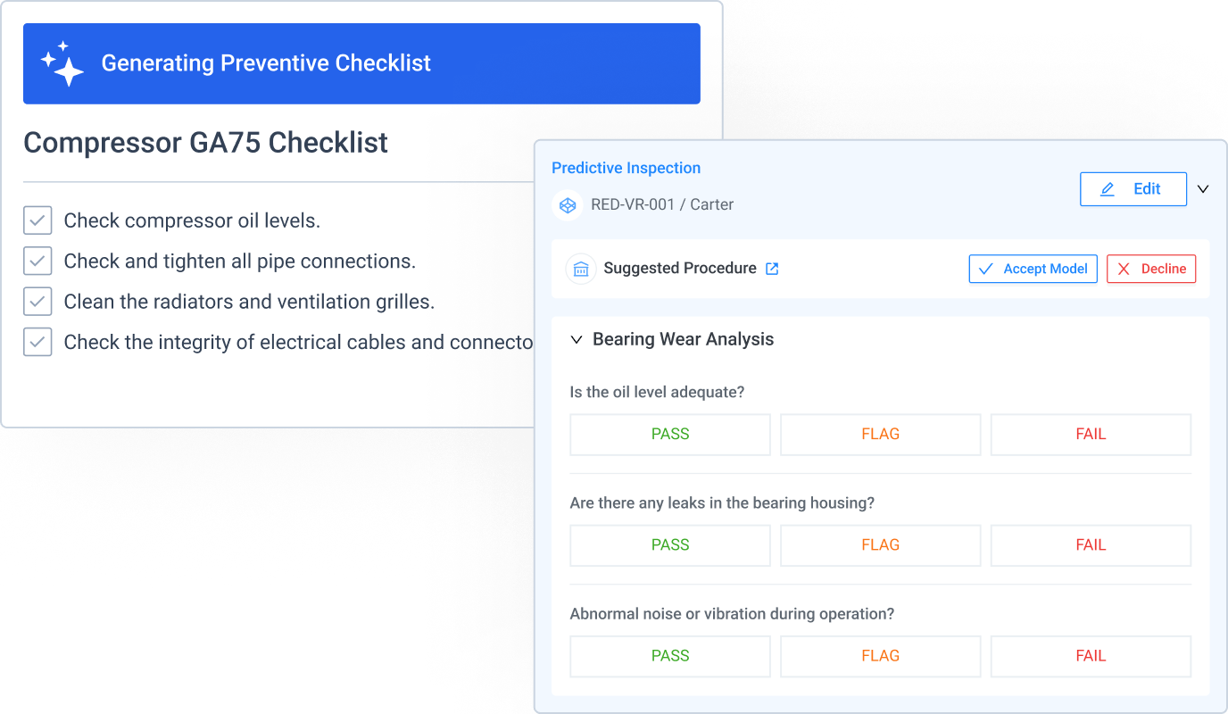Screen dimensions: 1228x714
Task: Click the X icon in Decline button
Action: click(1124, 269)
